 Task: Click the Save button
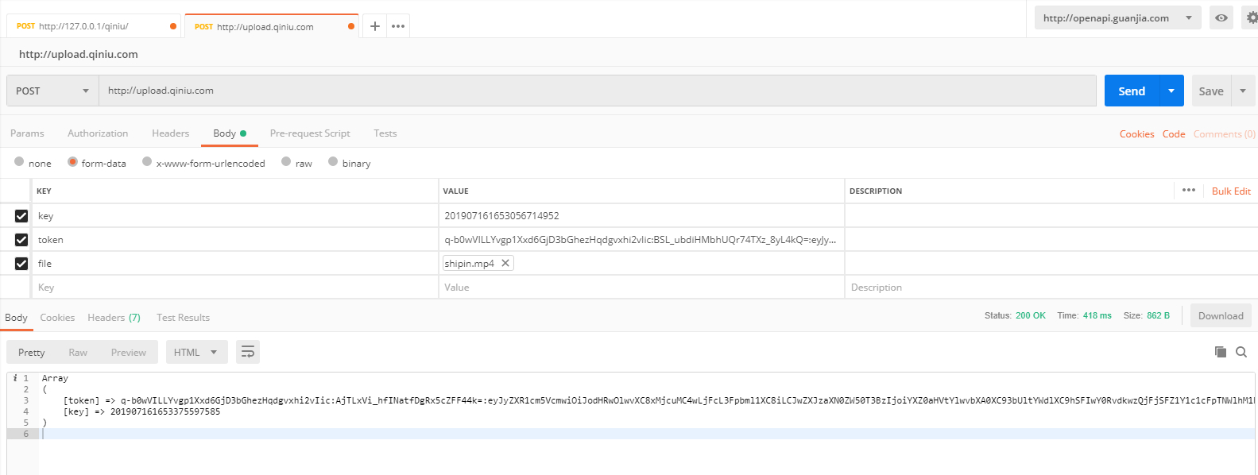[1211, 91]
